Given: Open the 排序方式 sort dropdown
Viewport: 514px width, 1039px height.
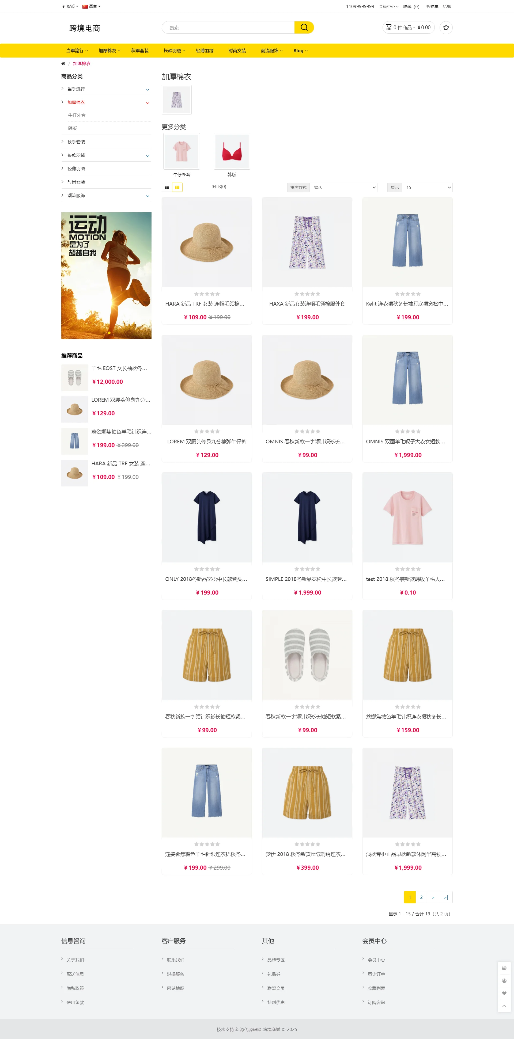Looking at the screenshot, I should (x=343, y=187).
